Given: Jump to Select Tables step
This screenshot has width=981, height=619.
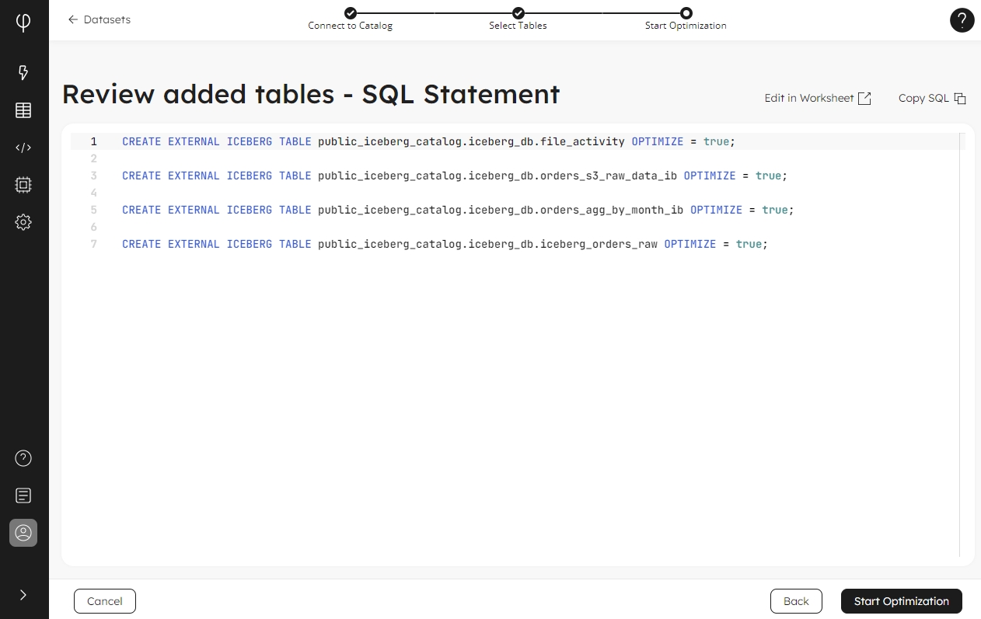Looking at the screenshot, I should tap(518, 13).
